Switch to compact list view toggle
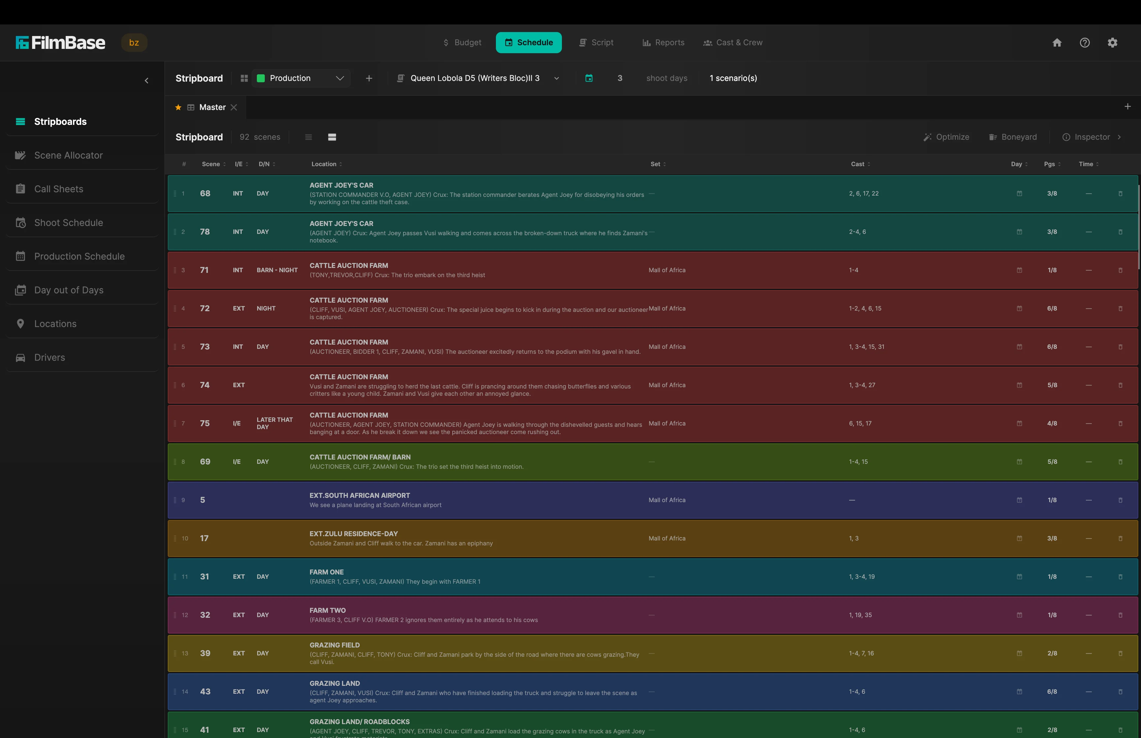The height and width of the screenshot is (738, 1141). (308, 137)
